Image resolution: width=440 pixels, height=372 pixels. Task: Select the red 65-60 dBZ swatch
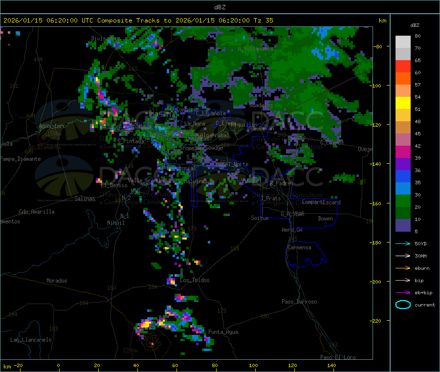point(403,66)
